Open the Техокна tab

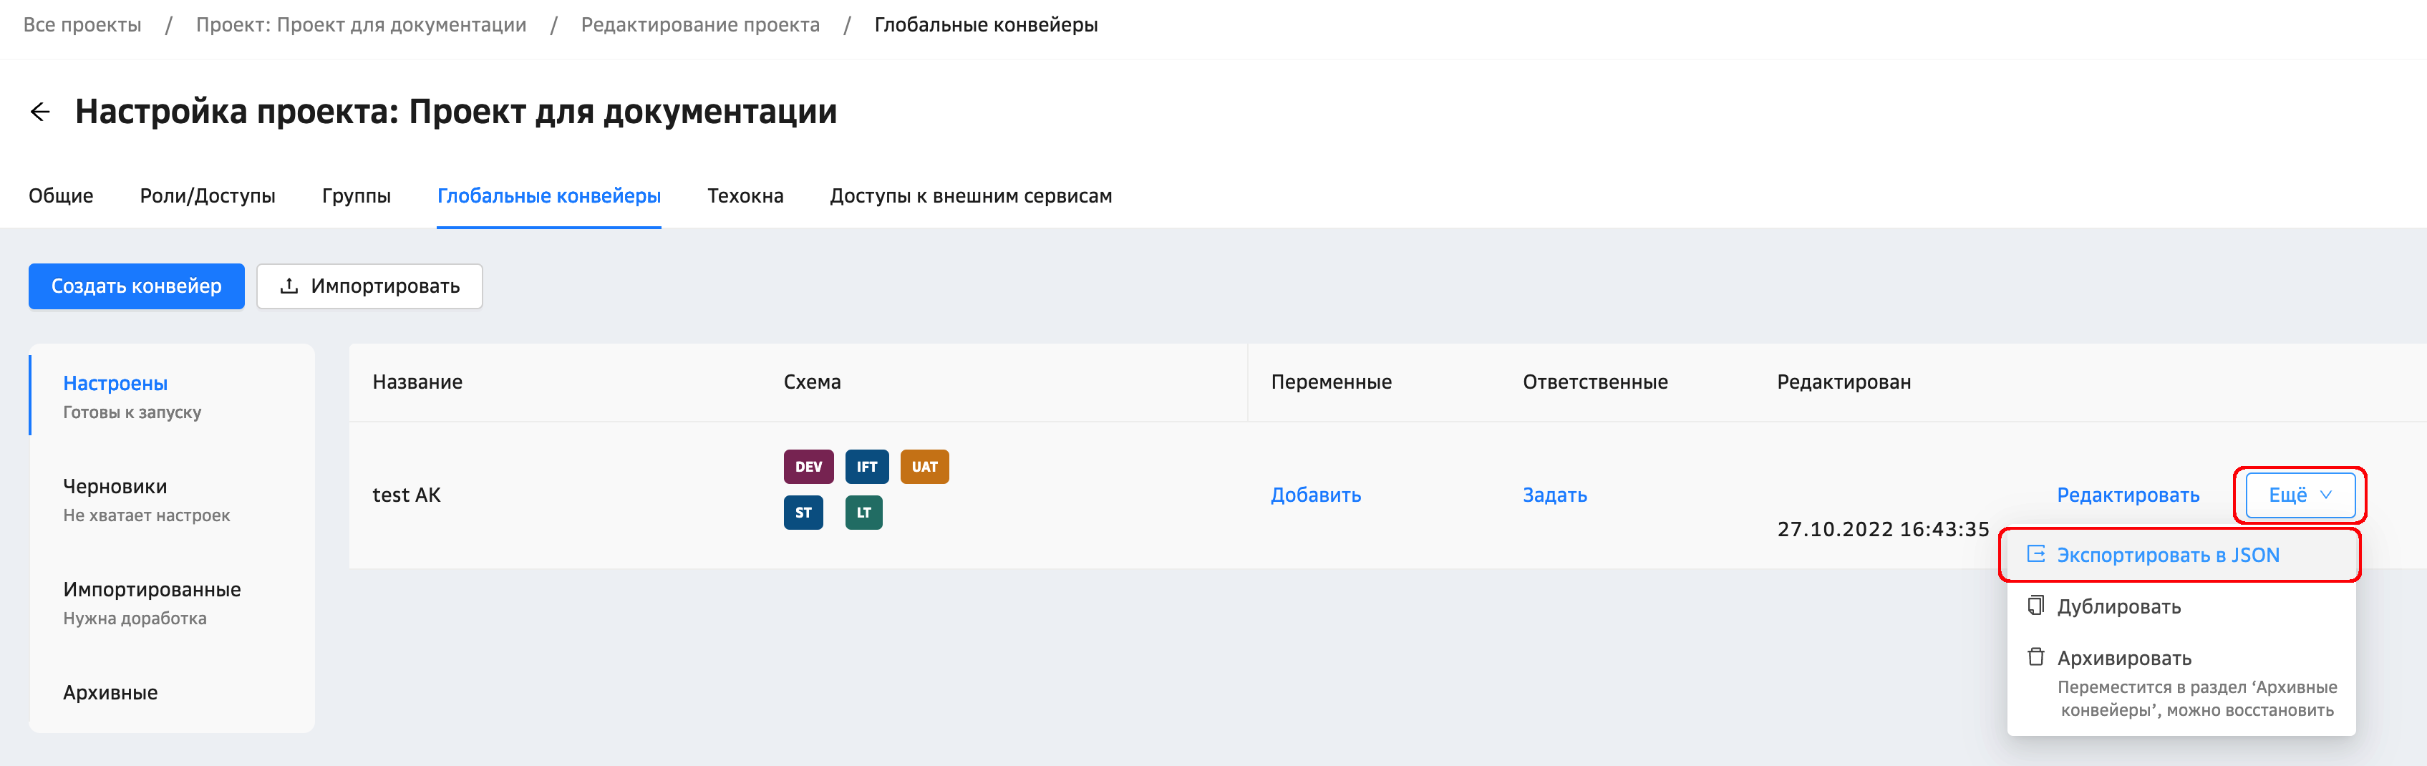(x=745, y=196)
